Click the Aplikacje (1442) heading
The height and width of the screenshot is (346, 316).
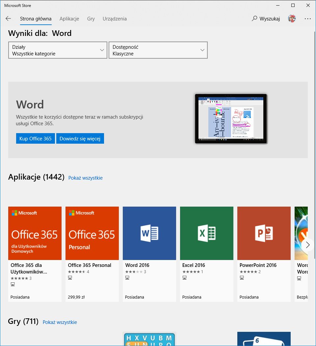pyautogui.click(x=36, y=177)
